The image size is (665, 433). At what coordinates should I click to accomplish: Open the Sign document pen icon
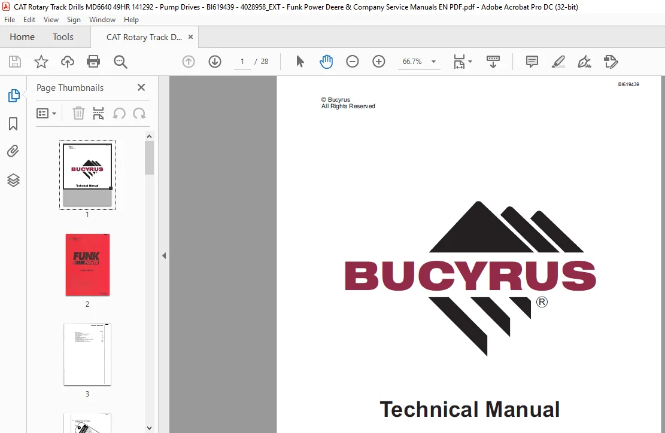pyautogui.click(x=584, y=62)
